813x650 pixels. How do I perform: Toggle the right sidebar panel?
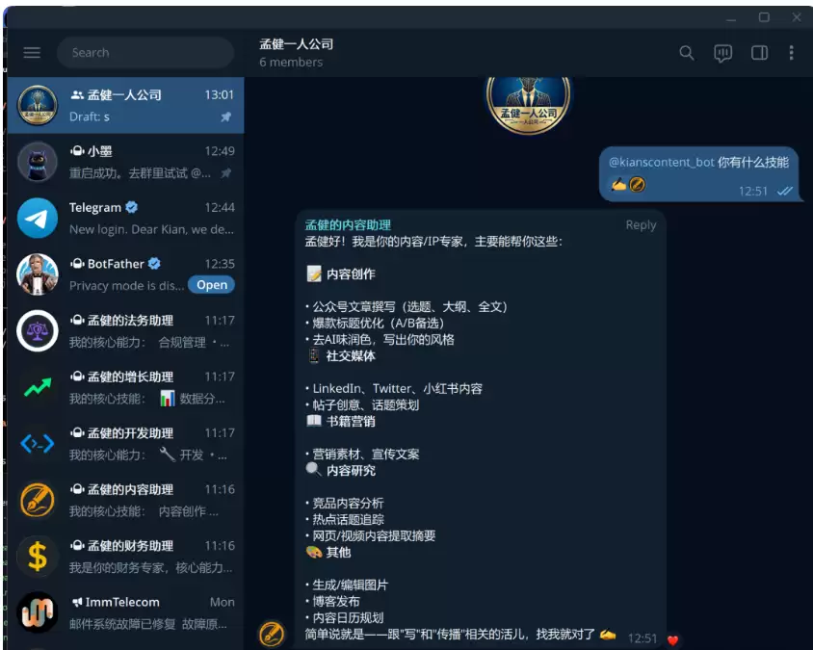pos(760,53)
